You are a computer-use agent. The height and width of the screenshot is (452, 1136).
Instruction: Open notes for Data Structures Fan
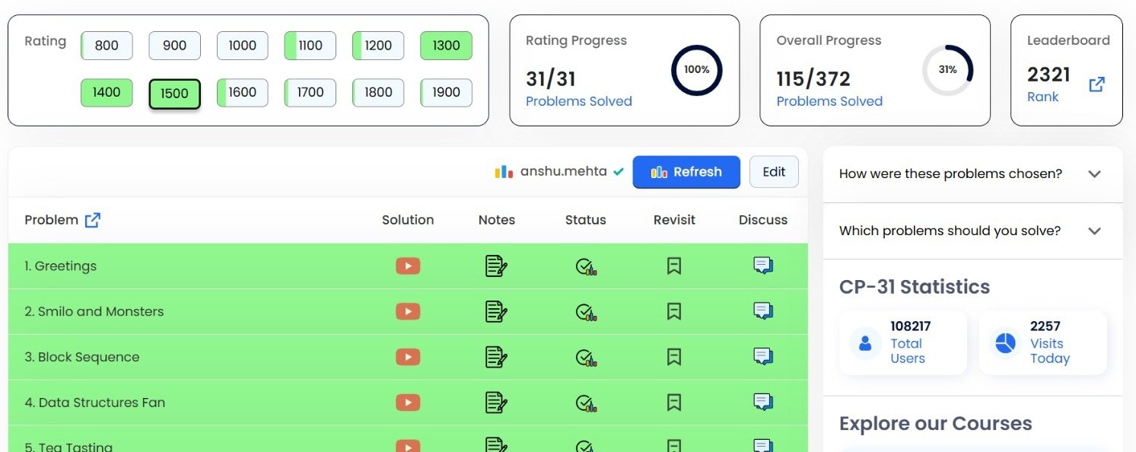(496, 403)
